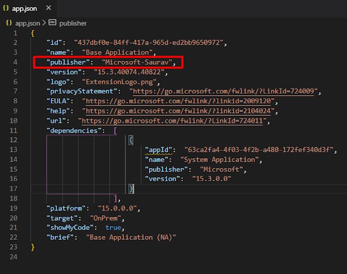347x274 pixels.
Task: Click the root opening brace on line 1
Action: pos(33,34)
